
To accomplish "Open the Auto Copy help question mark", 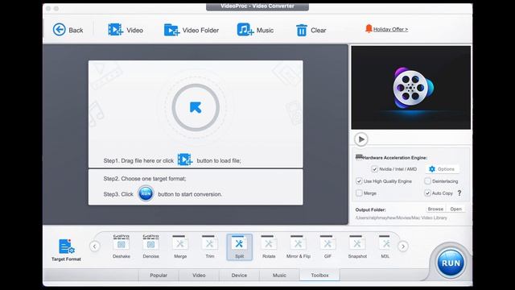I will [459, 193].
